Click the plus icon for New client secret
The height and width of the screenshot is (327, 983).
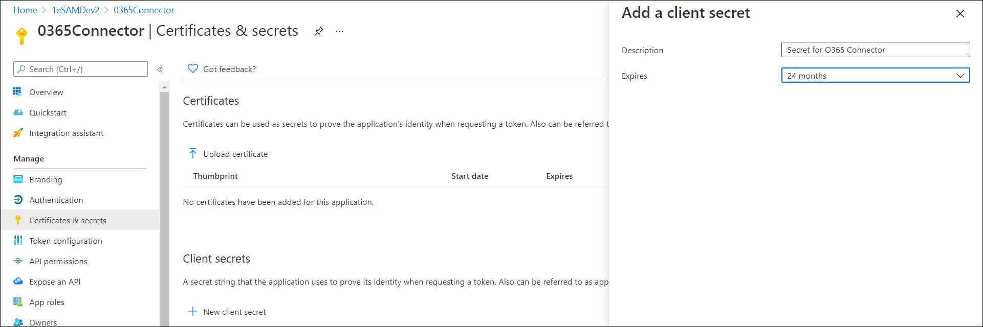pos(192,312)
